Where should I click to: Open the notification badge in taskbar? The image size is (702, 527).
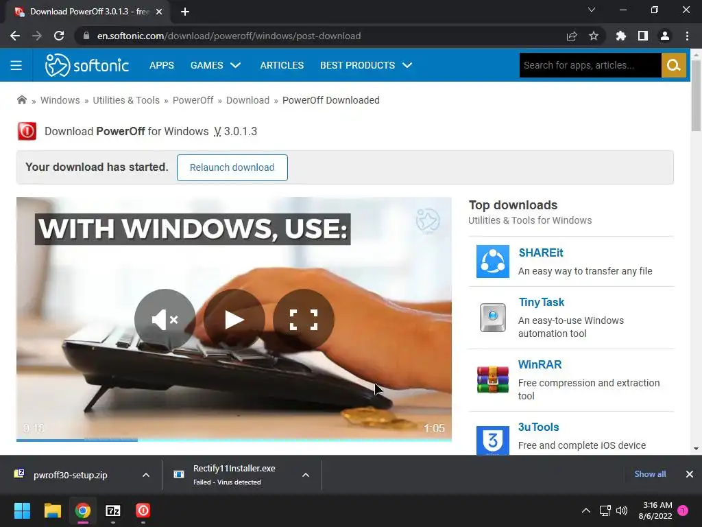point(683,511)
